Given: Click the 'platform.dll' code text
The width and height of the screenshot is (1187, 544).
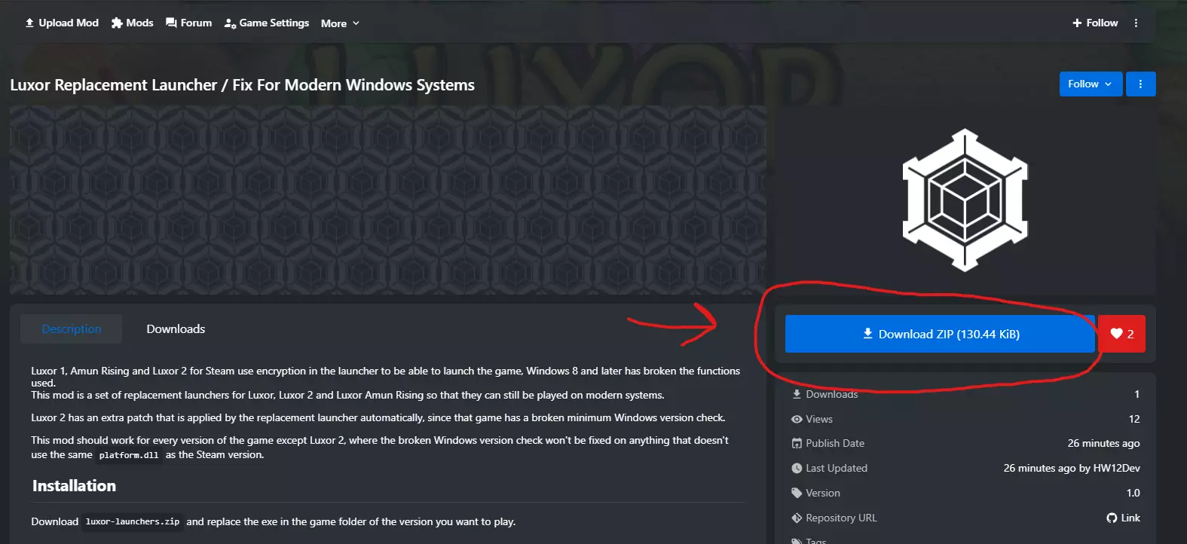Looking at the screenshot, I should click(129, 455).
